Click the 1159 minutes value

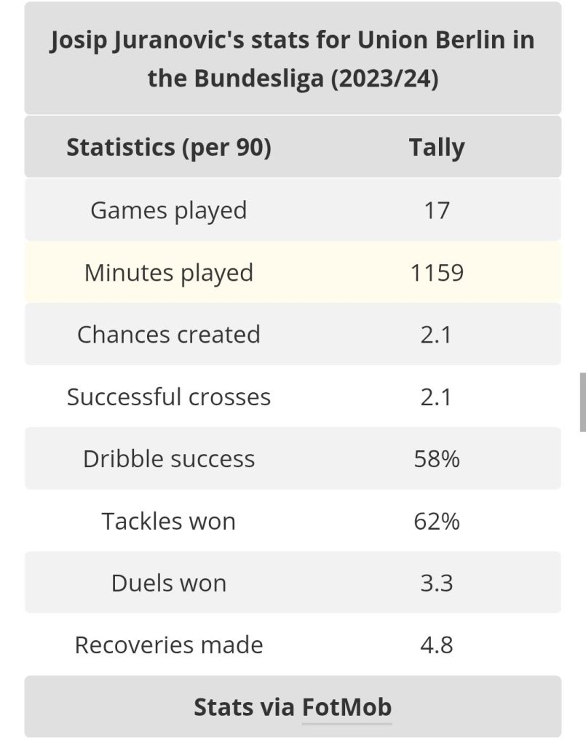(x=437, y=273)
